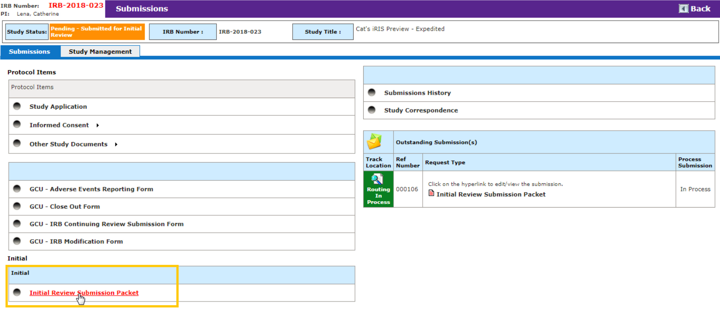Open the Study Application item
The width and height of the screenshot is (720, 329).
pos(58,106)
